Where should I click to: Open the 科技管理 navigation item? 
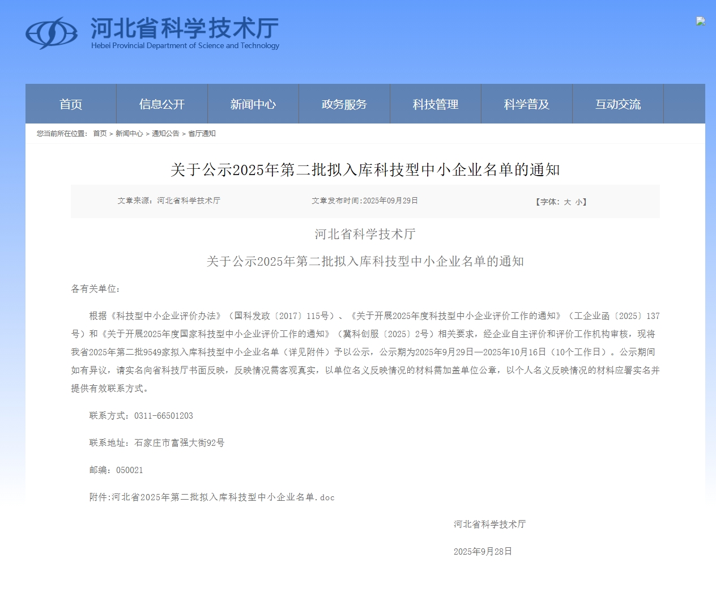[435, 104]
